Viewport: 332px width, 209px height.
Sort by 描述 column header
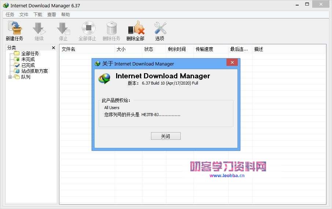pyautogui.click(x=259, y=49)
